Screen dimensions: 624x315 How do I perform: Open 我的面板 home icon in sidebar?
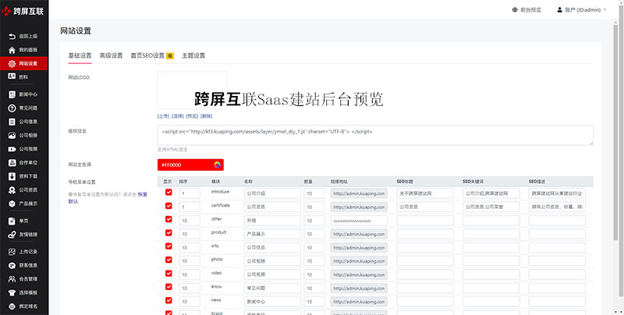(x=12, y=50)
